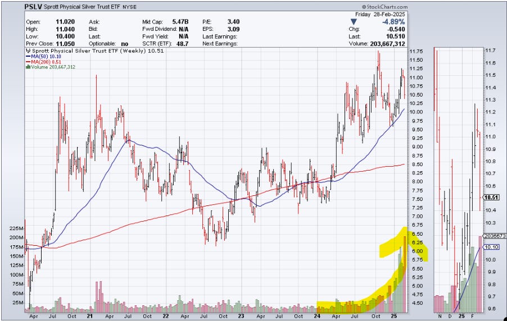Click the Open value 11.020
The image size is (507, 321).
[65, 22]
